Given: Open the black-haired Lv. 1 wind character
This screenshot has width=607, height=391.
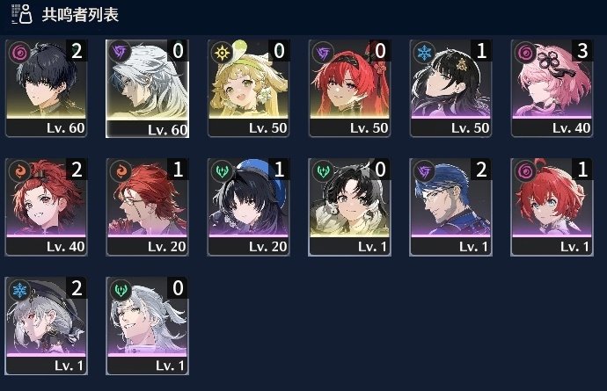Looking at the screenshot, I should coord(349,206).
